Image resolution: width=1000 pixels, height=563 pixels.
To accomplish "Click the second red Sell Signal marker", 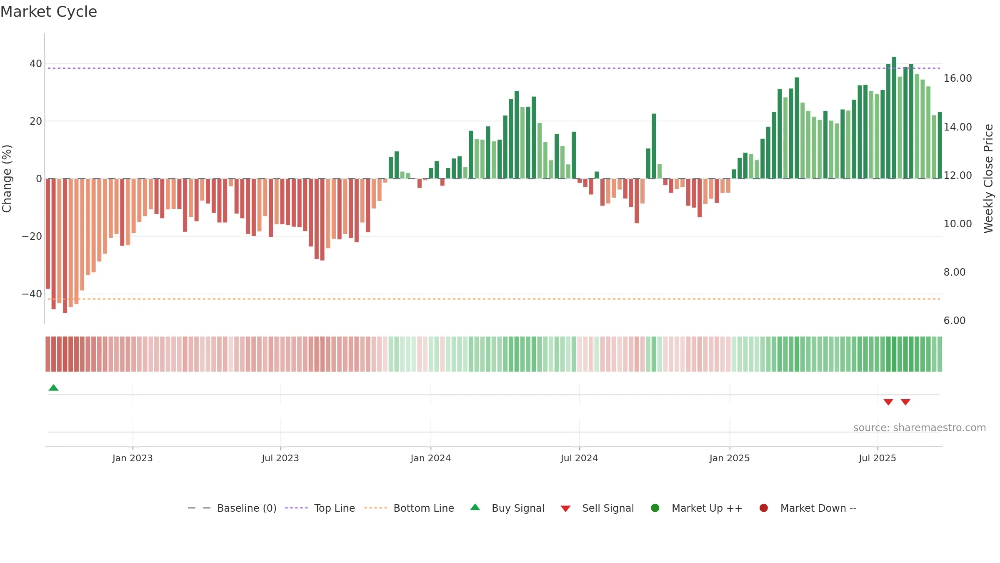I will (x=905, y=402).
